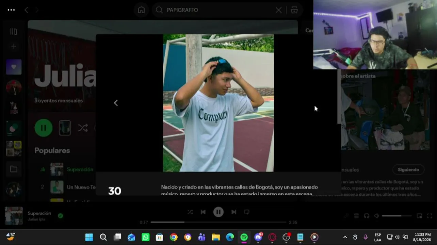This screenshot has height=245, width=437.
Task: Click the PAPIGRAFFO search field
Action: click(x=218, y=10)
